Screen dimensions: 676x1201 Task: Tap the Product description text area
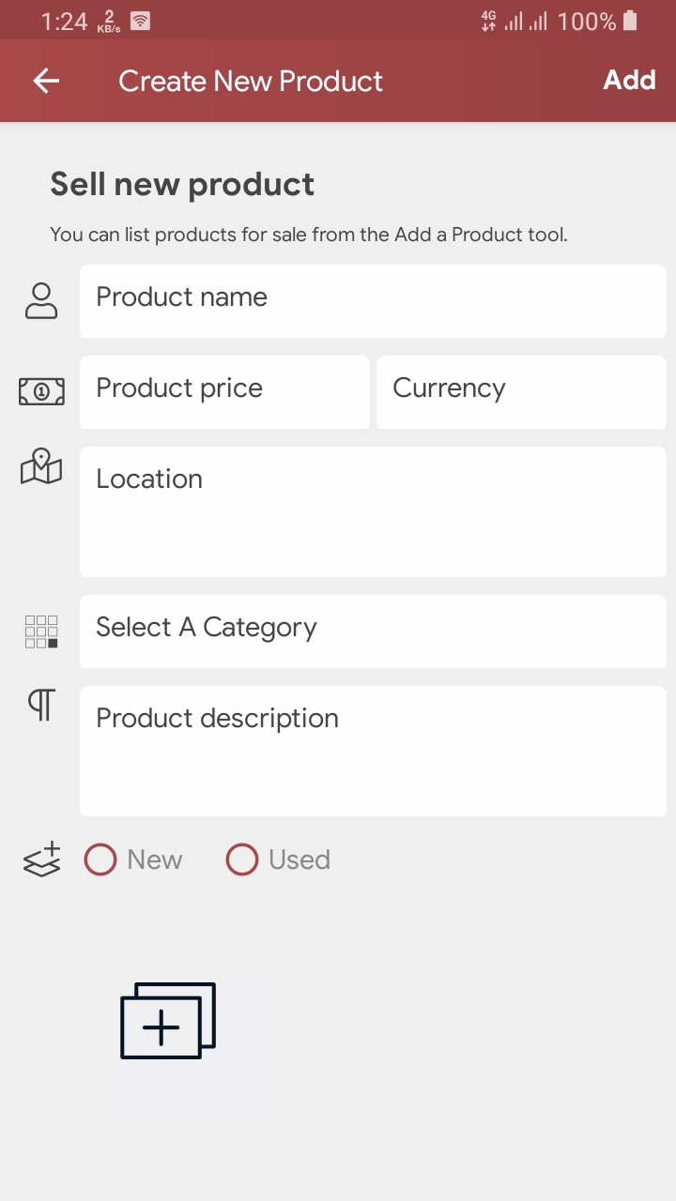373,751
